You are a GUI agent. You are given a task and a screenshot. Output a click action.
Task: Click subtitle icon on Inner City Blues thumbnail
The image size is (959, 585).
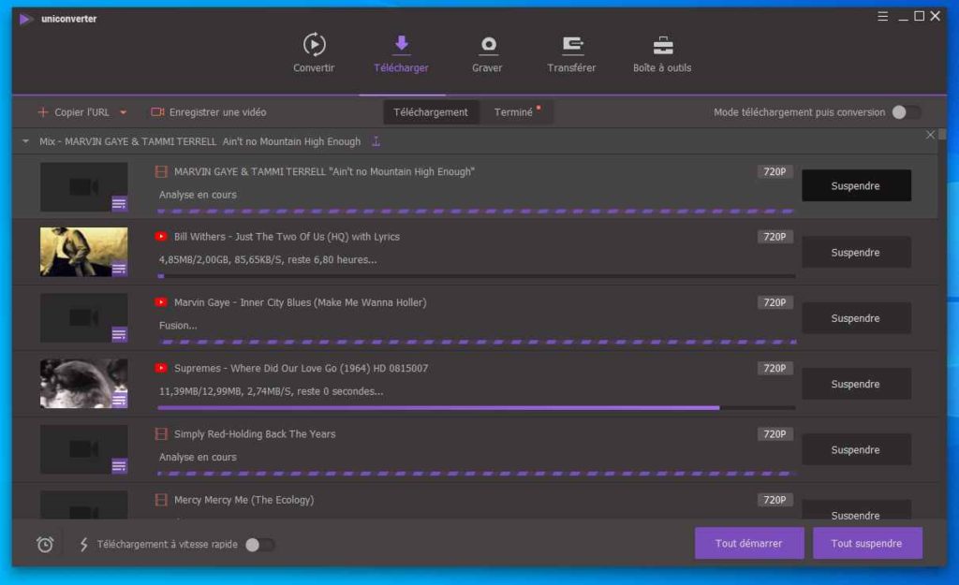point(119,334)
